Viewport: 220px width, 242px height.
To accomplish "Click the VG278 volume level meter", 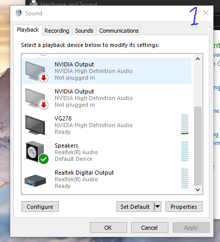I will (185, 124).
